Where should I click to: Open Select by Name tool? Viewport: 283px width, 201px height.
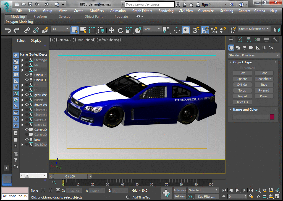[x=83, y=30]
